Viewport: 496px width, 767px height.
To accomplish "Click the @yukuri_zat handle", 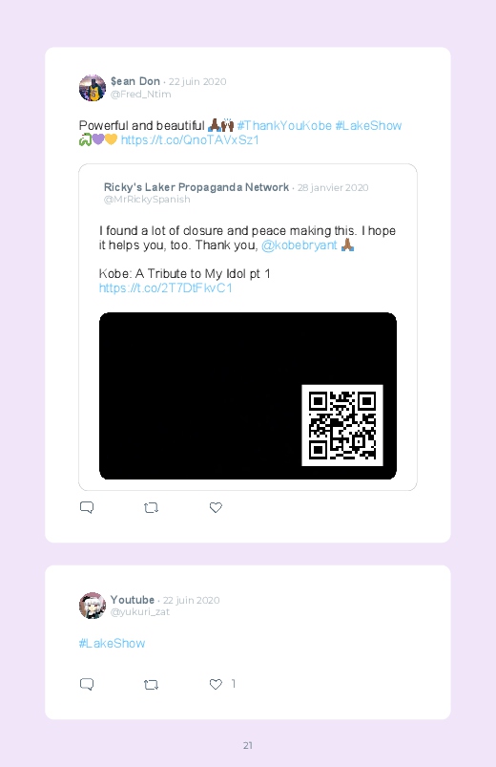I will point(140,612).
